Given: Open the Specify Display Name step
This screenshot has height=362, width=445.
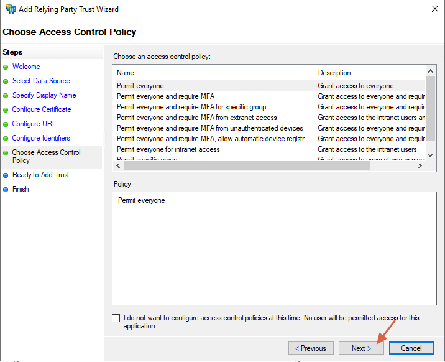Looking at the screenshot, I should pyautogui.click(x=44, y=95).
